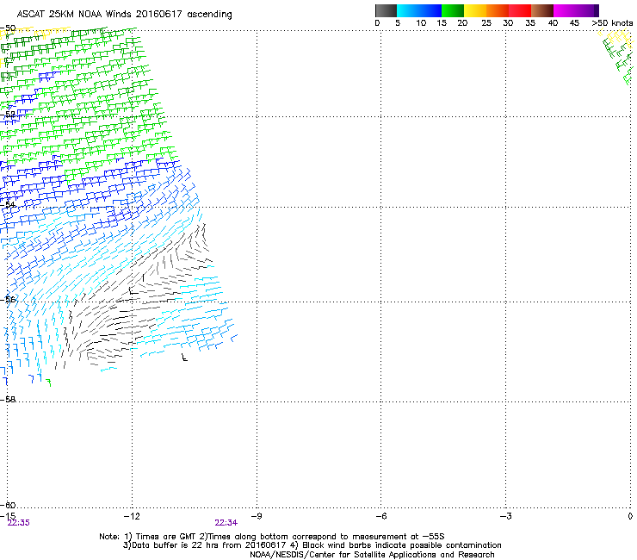Click the gray 0-5 knots color band
This screenshot has width=637, height=560.
click(386, 10)
